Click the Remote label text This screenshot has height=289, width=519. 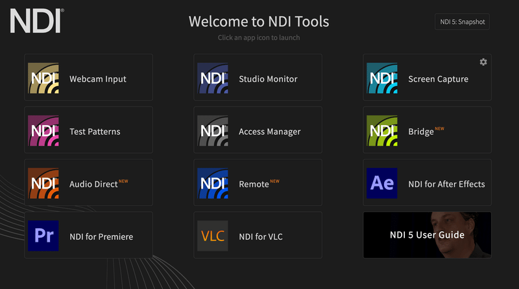coord(254,184)
